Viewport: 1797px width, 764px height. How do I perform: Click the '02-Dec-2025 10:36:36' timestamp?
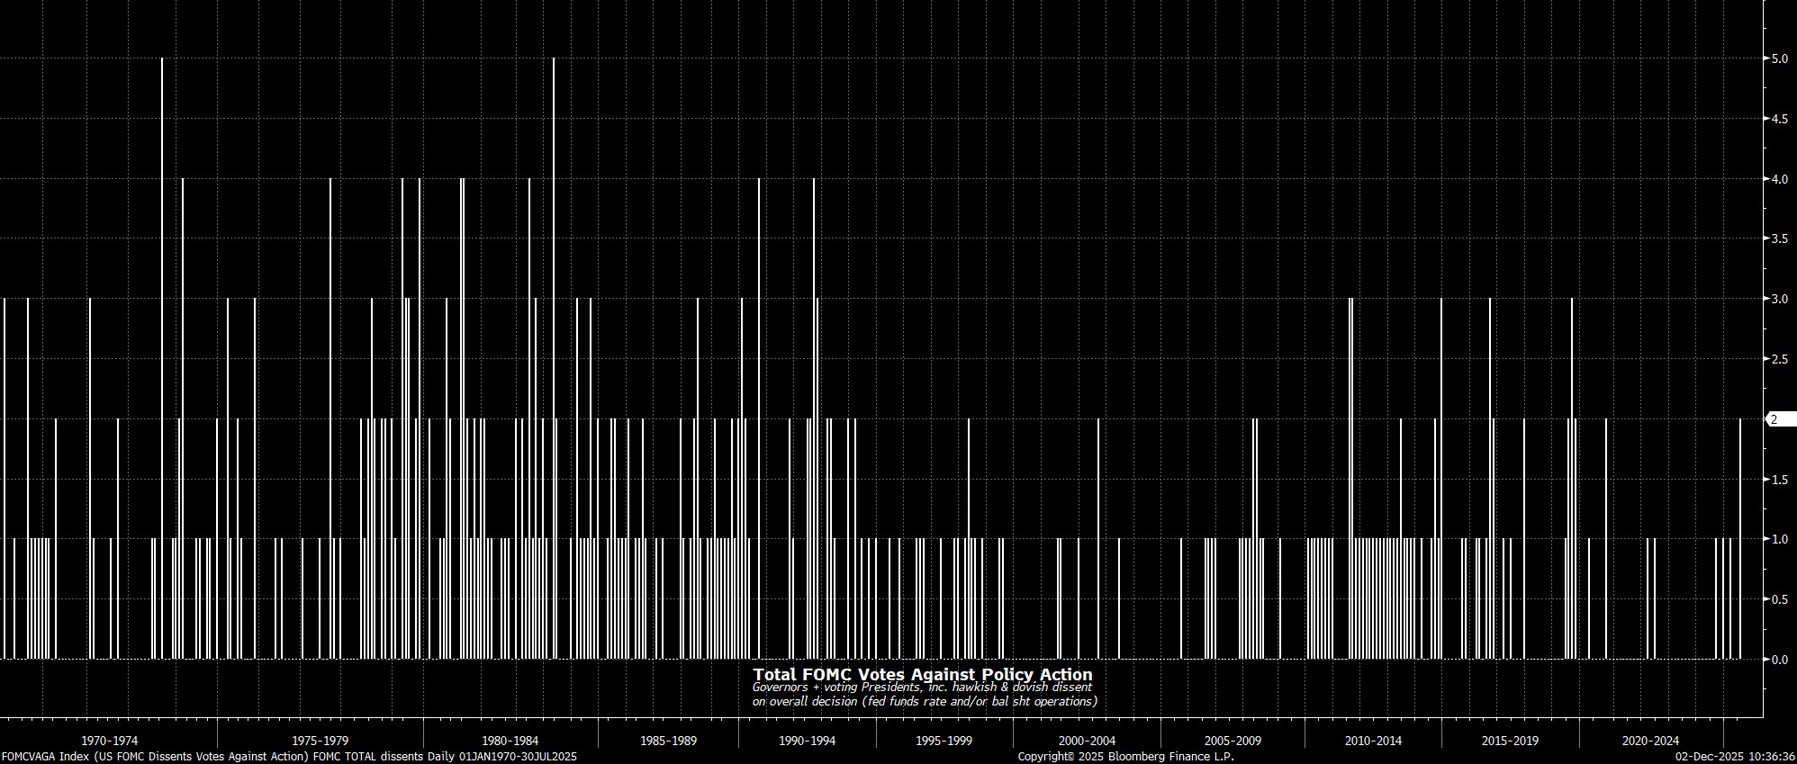pyautogui.click(x=1735, y=757)
